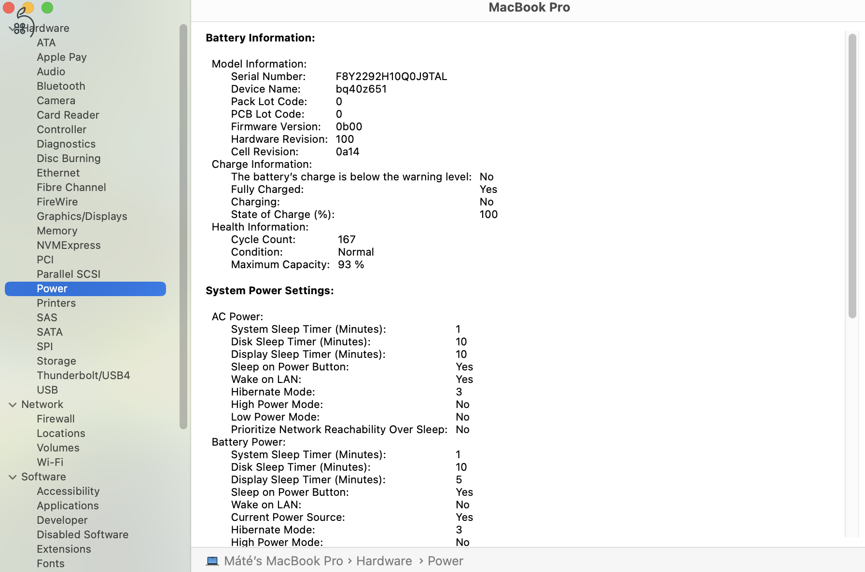Select the Software section header

(x=43, y=477)
